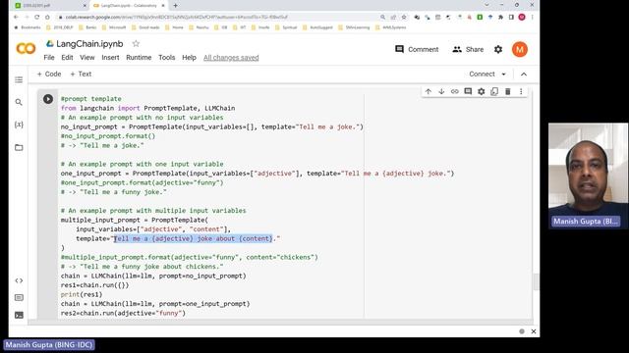Click the 'from langchain import' line
629x353 pixels.
pos(147,108)
